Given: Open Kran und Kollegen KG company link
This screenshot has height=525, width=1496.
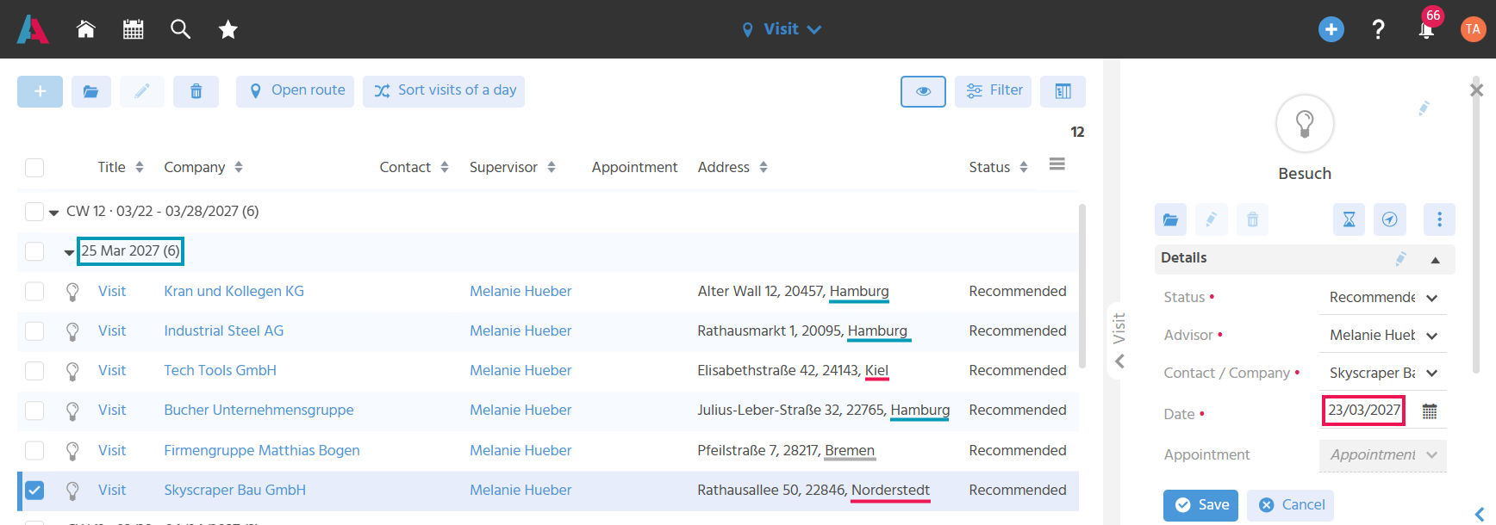Looking at the screenshot, I should point(234,291).
